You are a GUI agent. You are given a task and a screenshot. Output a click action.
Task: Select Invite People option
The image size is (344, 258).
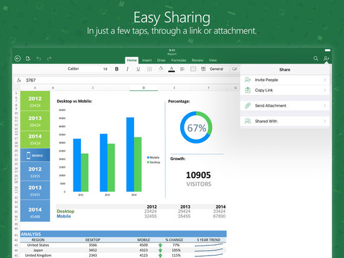(285, 80)
